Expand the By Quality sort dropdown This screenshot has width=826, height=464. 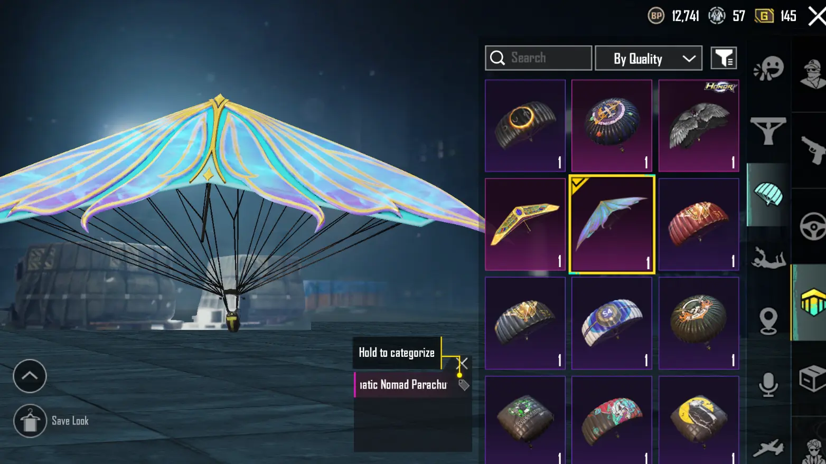pos(649,58)
